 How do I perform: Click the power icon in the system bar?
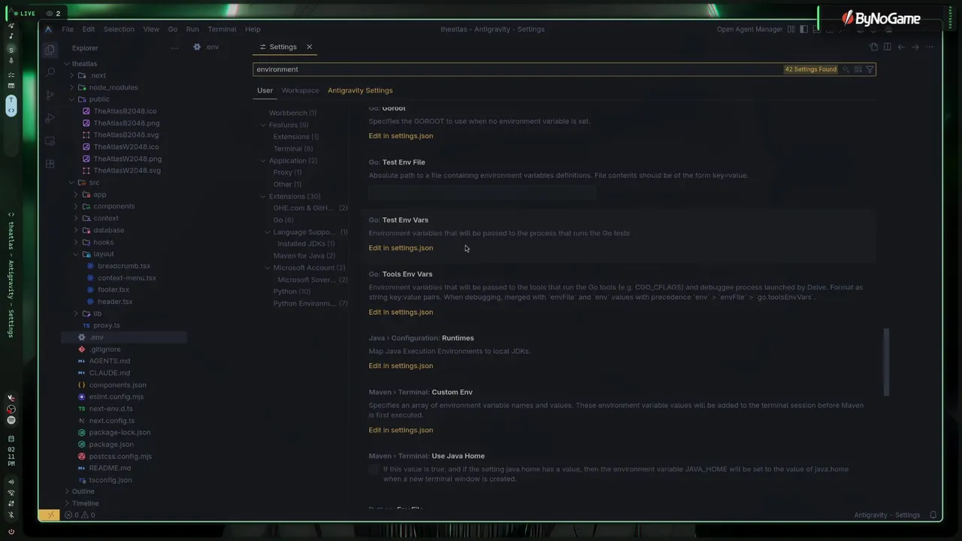tap(11, 531)
